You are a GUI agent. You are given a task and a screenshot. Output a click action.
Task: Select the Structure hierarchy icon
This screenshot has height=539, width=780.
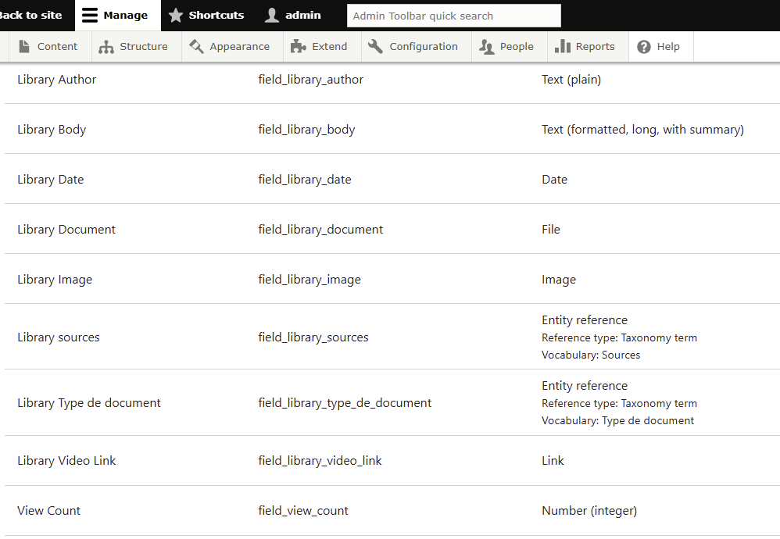pyautogui.click(x=106, y=47)
